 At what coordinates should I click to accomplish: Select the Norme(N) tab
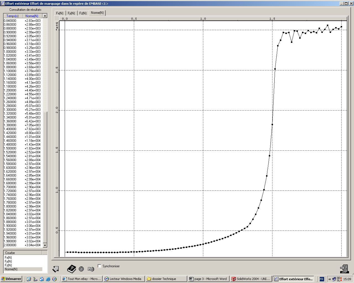click(x=97, y=13)
